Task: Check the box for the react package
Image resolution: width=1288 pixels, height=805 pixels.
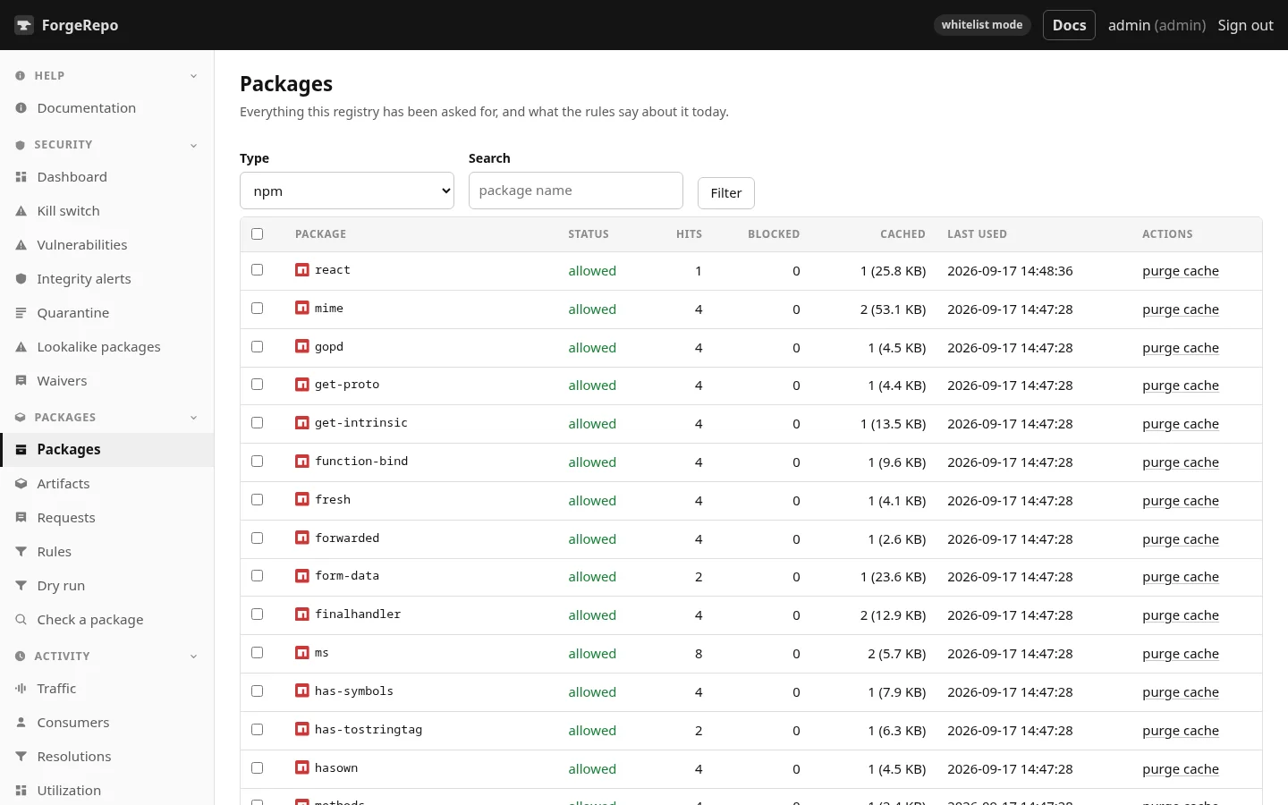Action: point(258,270)
